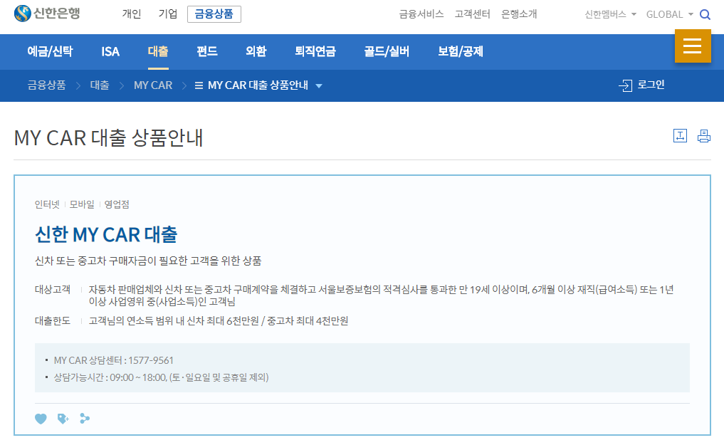Print the page with printer icon

tap(704, 136)
